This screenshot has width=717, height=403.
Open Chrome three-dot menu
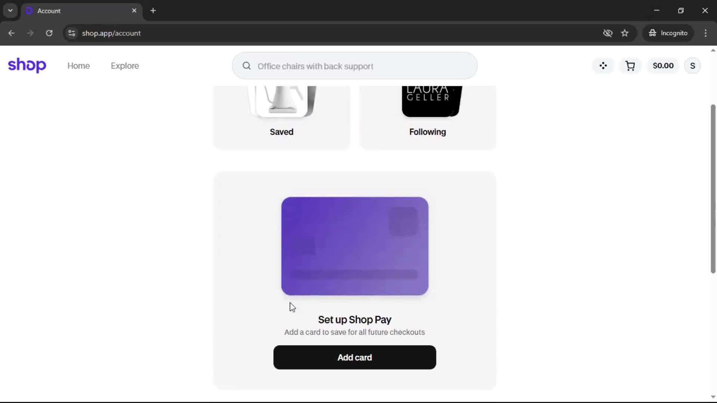(705, 33)
